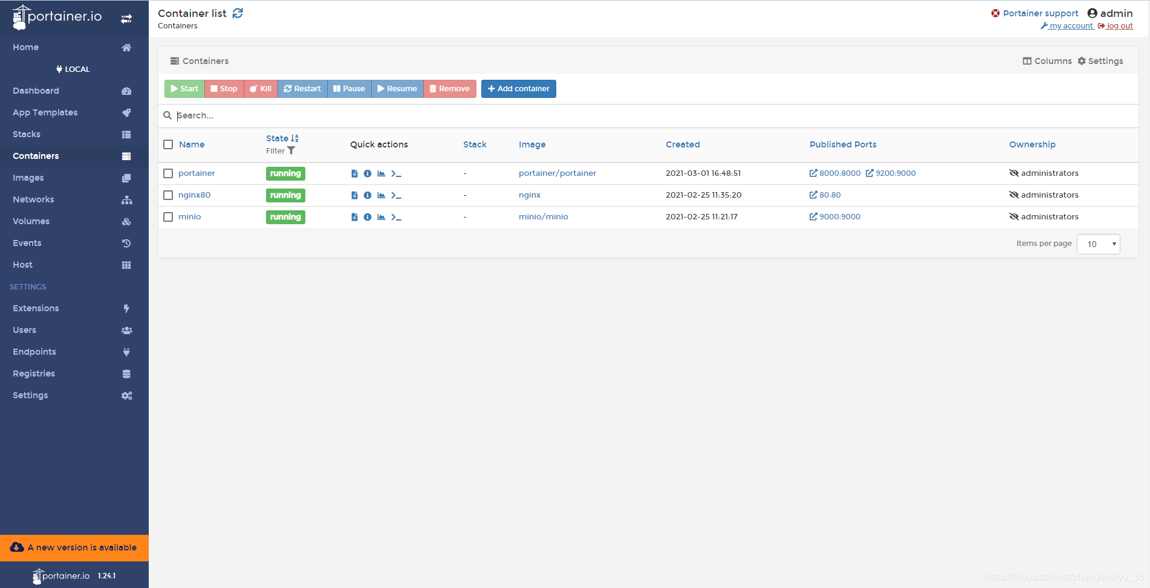Open Images in the sidebar

point(74,178)
